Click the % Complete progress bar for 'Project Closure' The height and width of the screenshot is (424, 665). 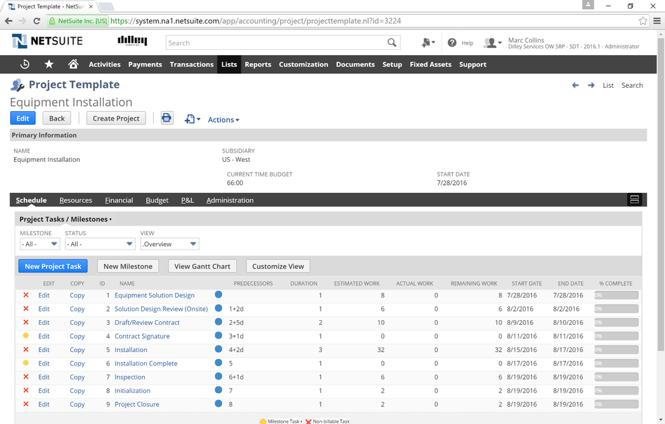click(x=615, y=404)
